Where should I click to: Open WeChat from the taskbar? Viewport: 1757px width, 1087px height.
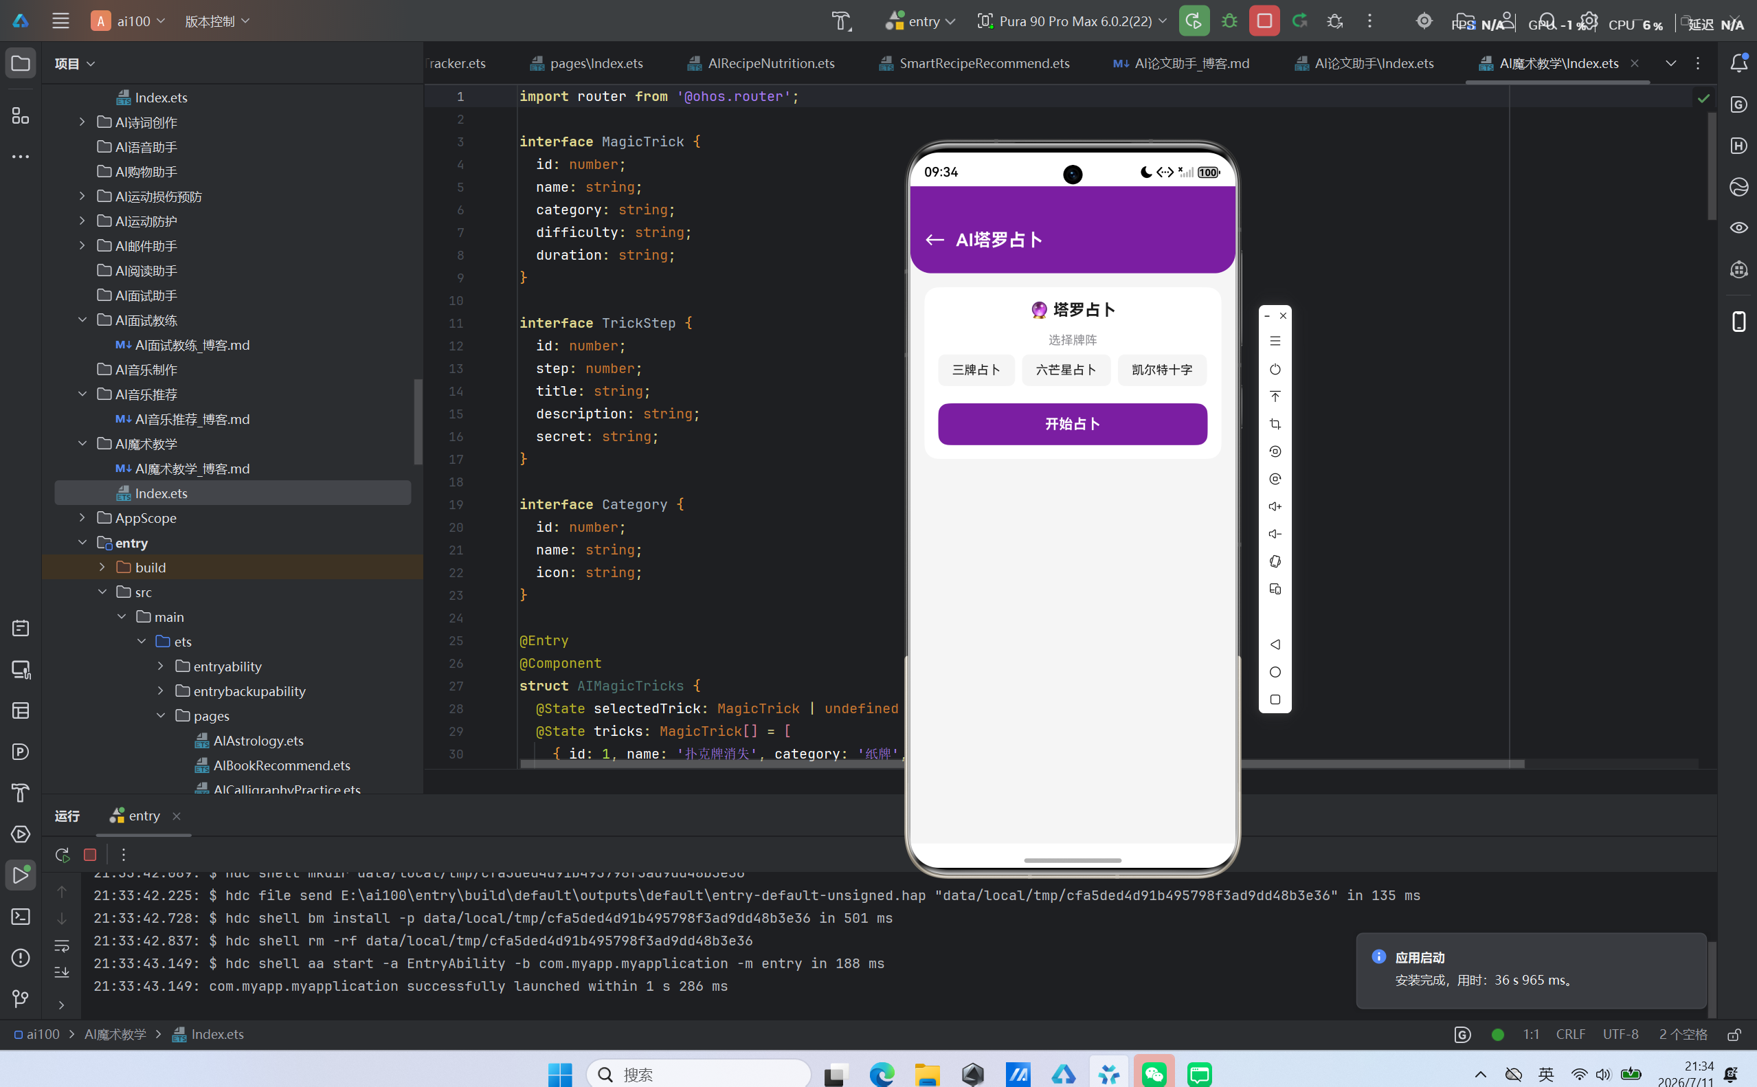click(x=1154, y=1074)
